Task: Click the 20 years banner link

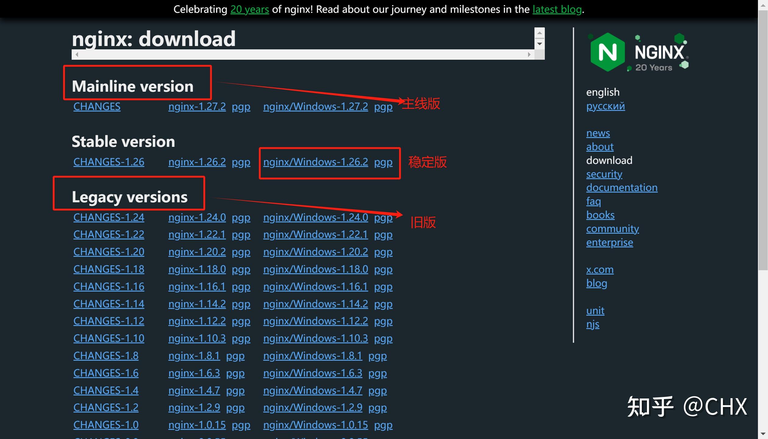Action: pos(249,9)
